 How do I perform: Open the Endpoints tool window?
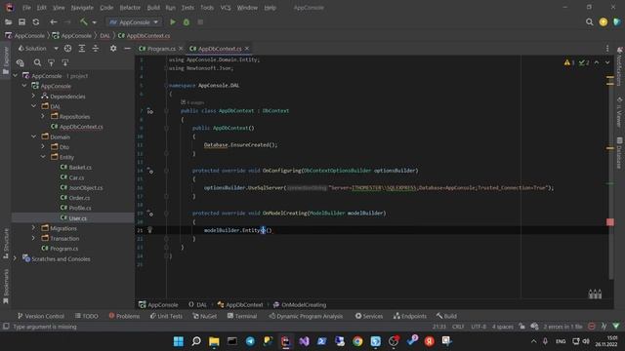click(x=410, y=316)
